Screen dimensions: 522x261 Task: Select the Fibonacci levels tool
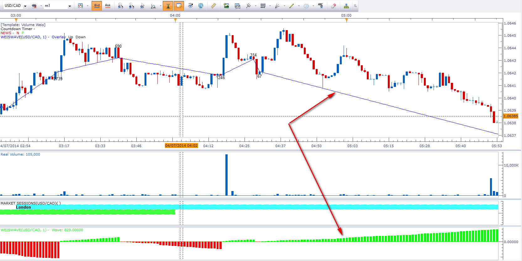click(263, 6)
